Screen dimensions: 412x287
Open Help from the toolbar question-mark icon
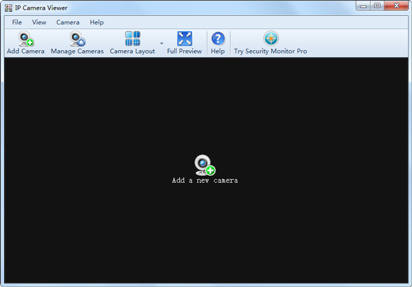pos(218,39)
